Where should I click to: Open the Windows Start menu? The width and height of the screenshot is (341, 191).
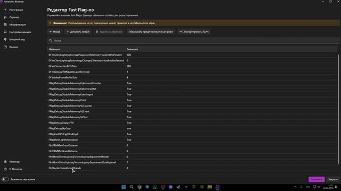[x=124, y=187]
